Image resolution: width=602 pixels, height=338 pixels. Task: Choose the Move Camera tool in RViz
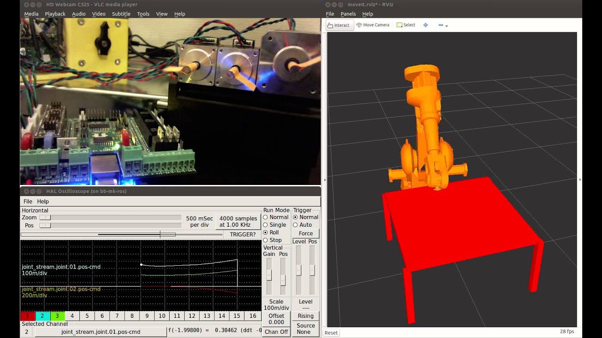[x=373, y=25]
